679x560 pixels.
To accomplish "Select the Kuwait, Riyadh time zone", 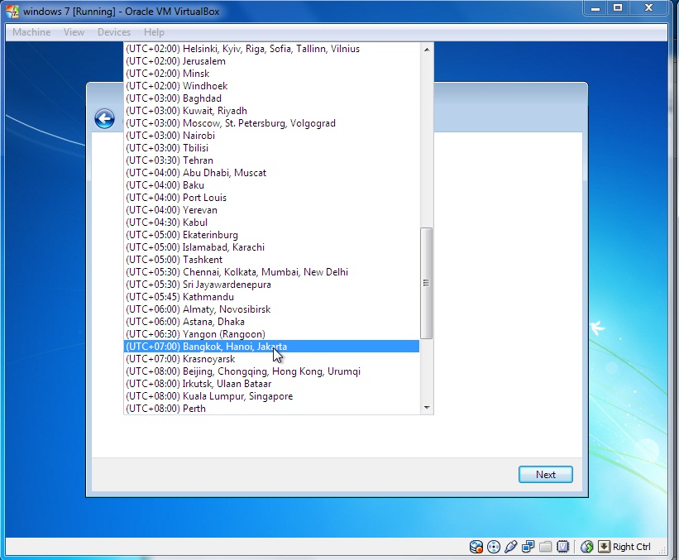I will coord(271,111).
